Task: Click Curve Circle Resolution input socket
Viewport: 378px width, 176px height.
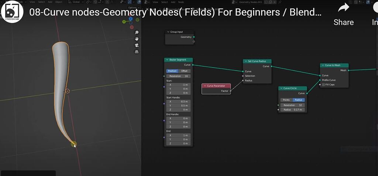Action: tap(278, 105)
